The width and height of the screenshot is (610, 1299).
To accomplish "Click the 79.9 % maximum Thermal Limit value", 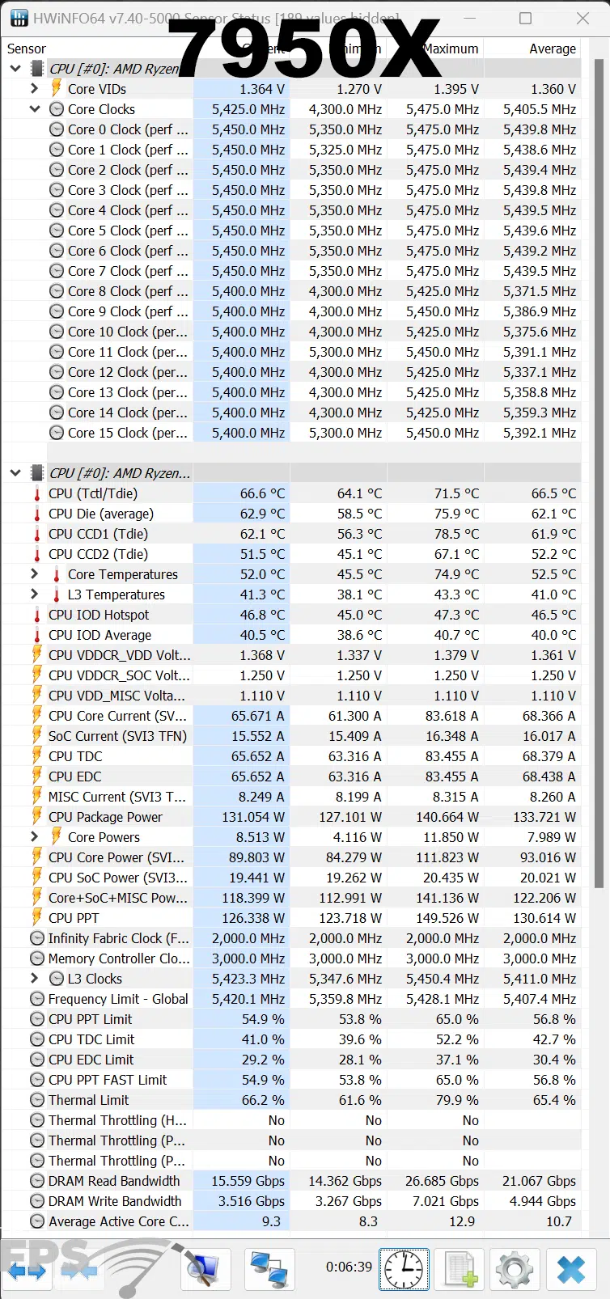I will (457, 1100).
